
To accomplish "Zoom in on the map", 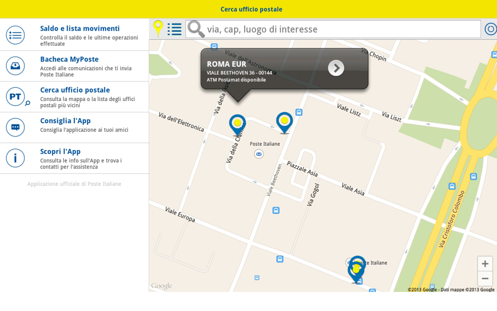I will coord(485,264).
